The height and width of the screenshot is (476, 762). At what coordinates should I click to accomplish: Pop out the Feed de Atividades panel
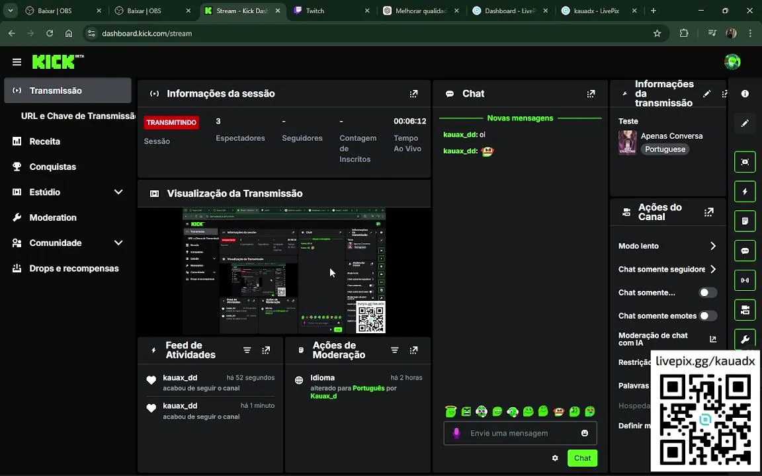point(266,350)
